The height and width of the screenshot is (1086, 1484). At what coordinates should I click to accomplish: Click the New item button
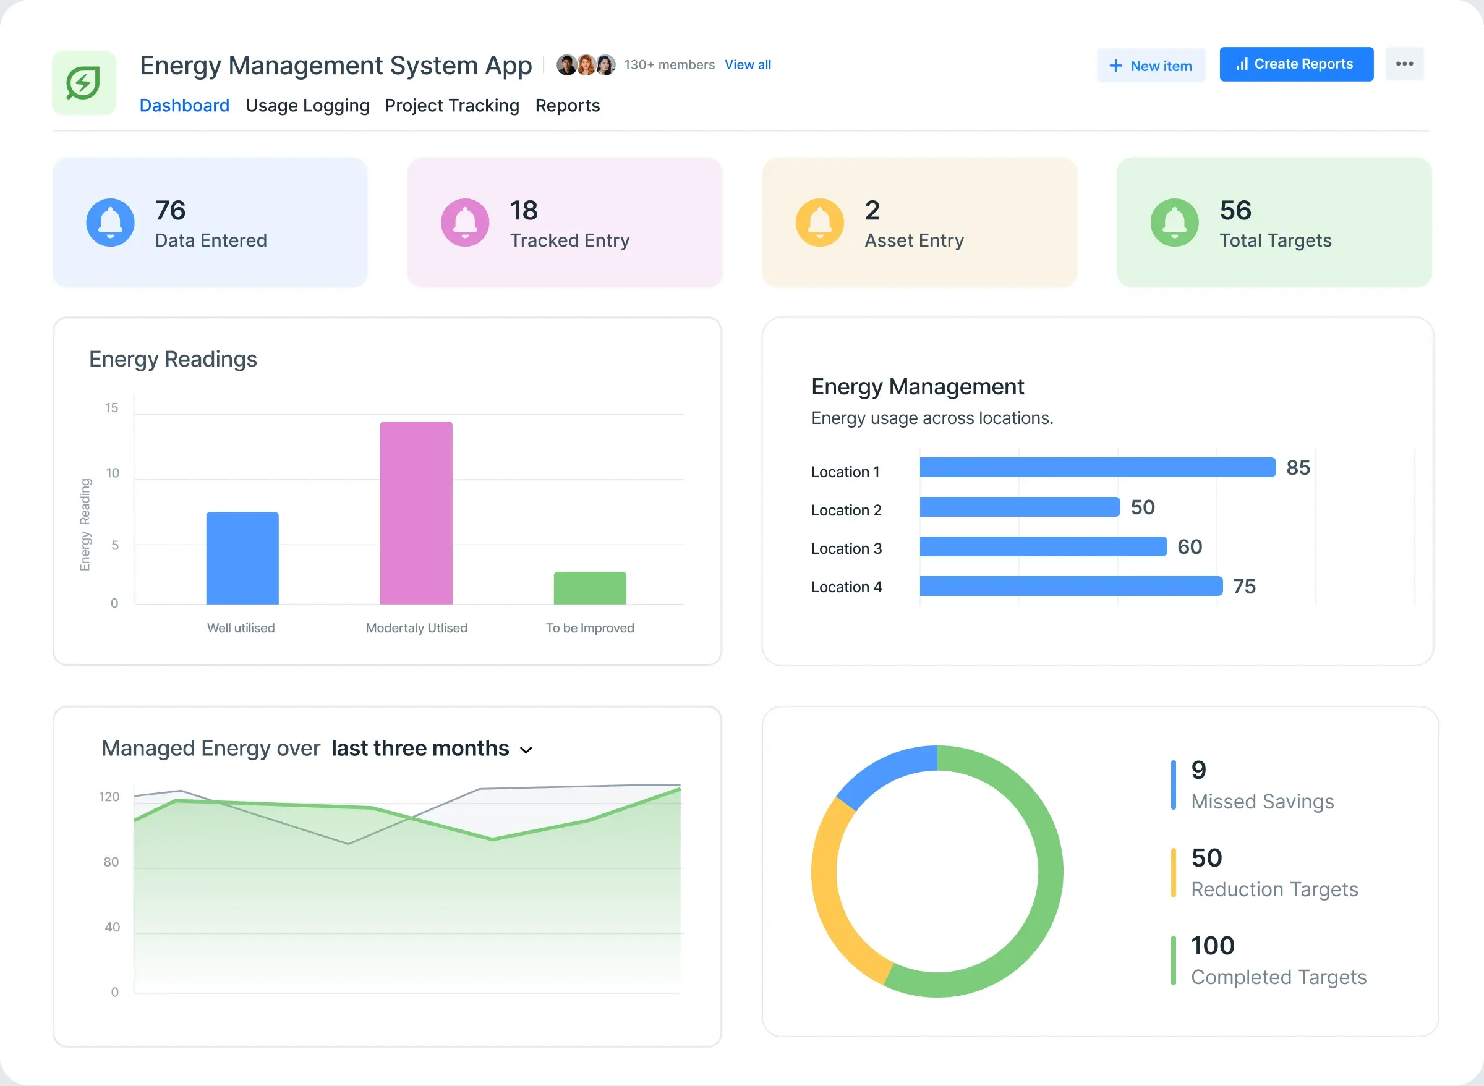[1151, 65]
